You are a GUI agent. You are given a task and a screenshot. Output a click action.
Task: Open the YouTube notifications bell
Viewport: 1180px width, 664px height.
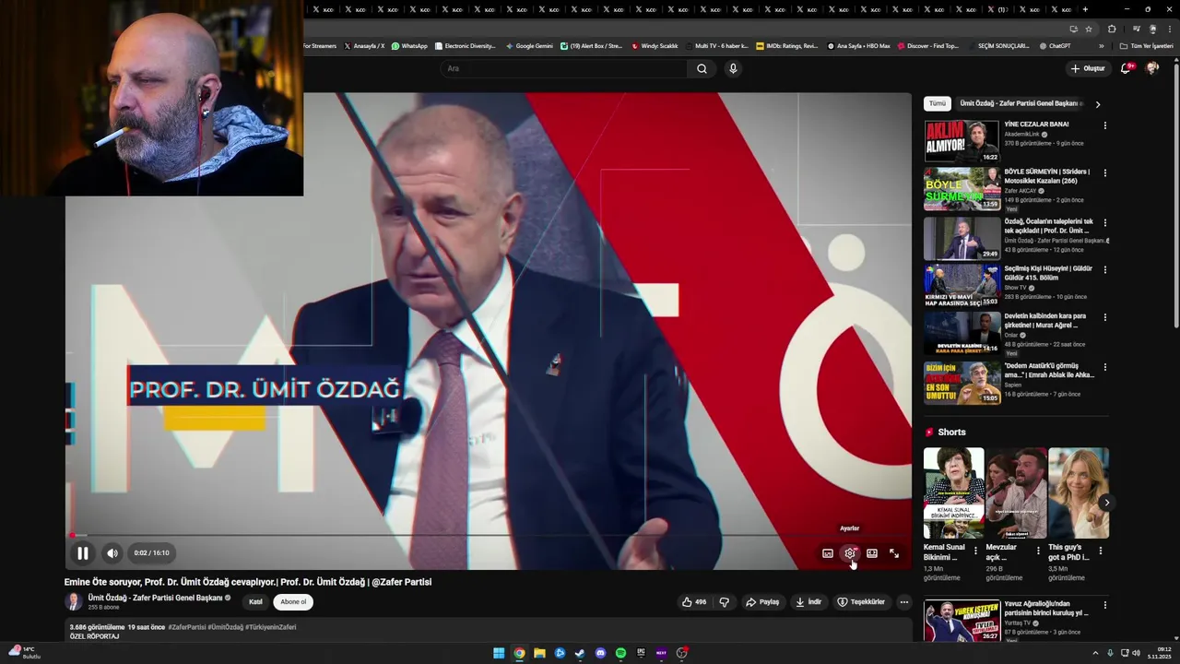coord(1126,68)
